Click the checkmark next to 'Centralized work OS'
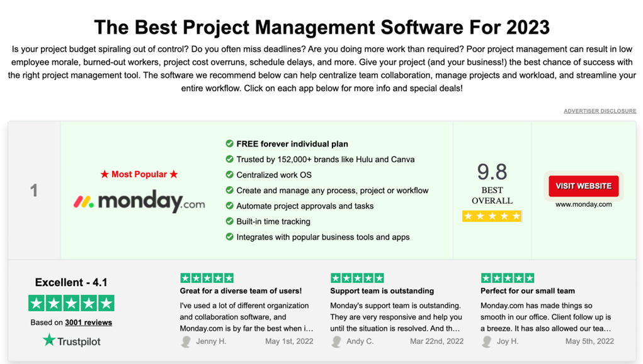Screen dimensions: 643x364 point(230,175)
